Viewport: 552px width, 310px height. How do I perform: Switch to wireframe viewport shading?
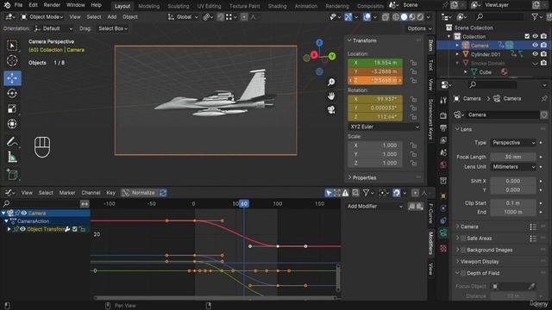(396, 17)
